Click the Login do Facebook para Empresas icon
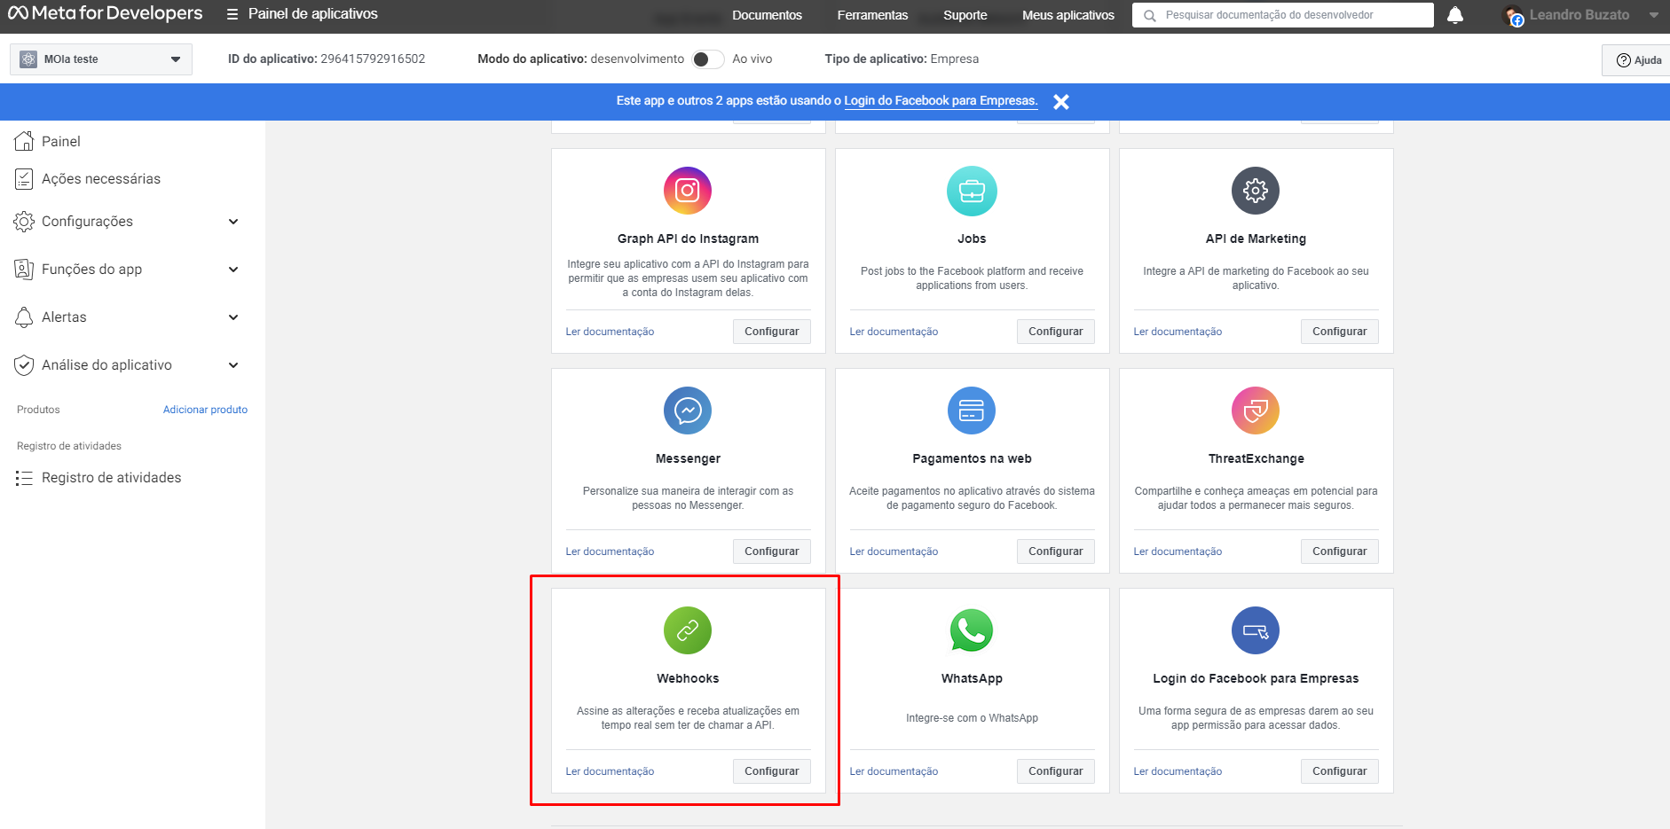 pos(1256,630)
